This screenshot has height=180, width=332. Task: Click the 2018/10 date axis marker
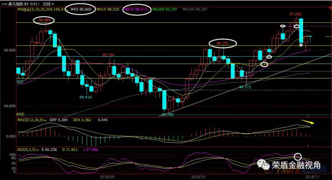click(x=198, y=177)
